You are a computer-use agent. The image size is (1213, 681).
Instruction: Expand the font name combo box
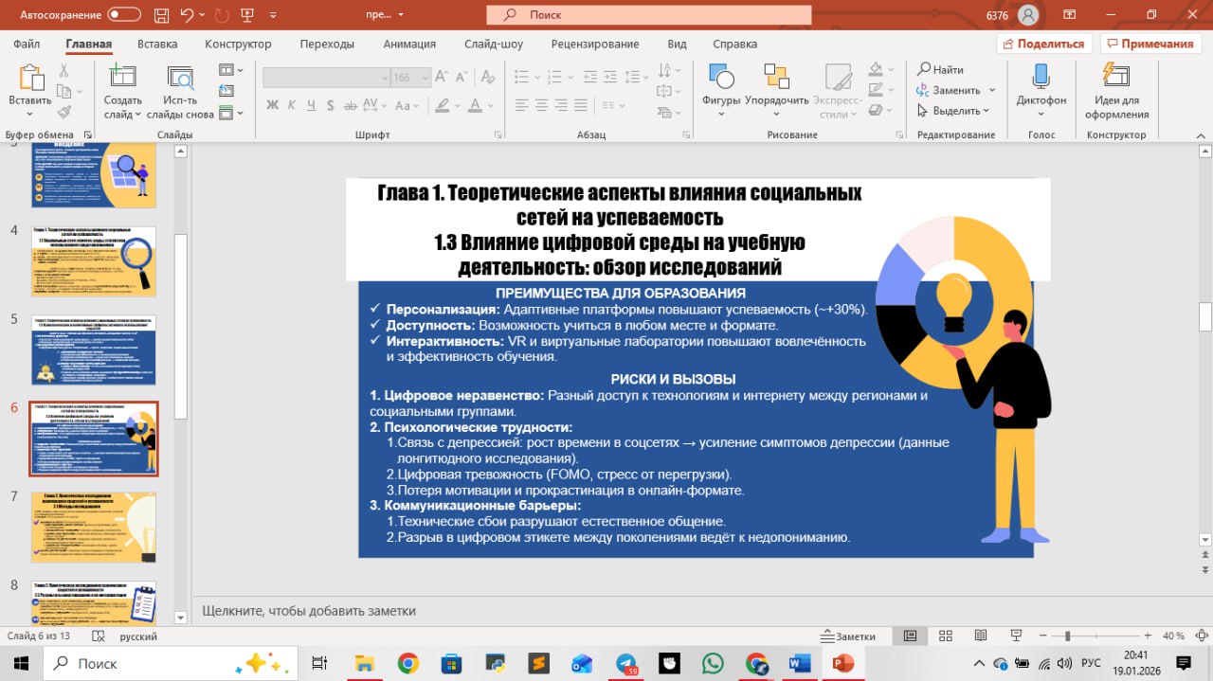[x=384, y=78]
